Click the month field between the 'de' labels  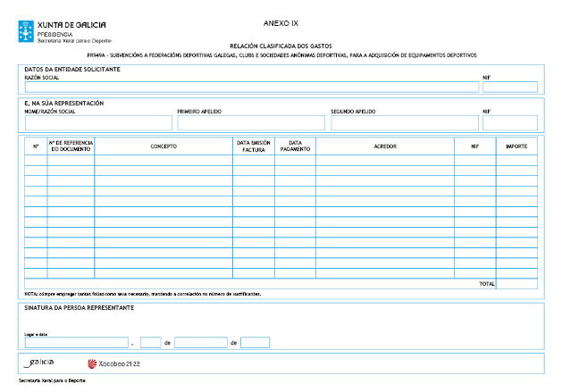(201, 342)
